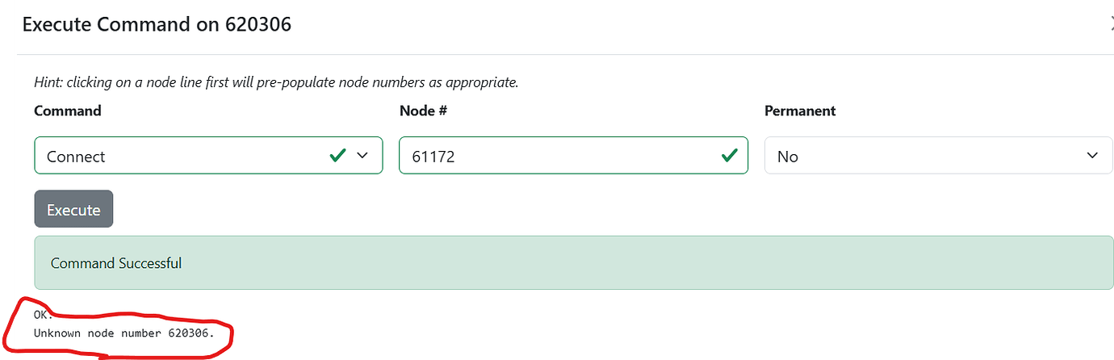Click the green checkmark in Node # field

[x=730, y=156]
